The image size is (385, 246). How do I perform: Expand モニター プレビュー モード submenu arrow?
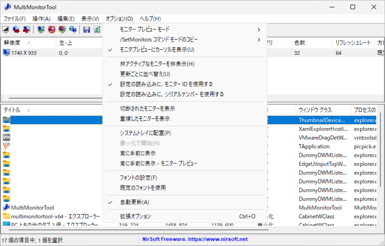259,30
